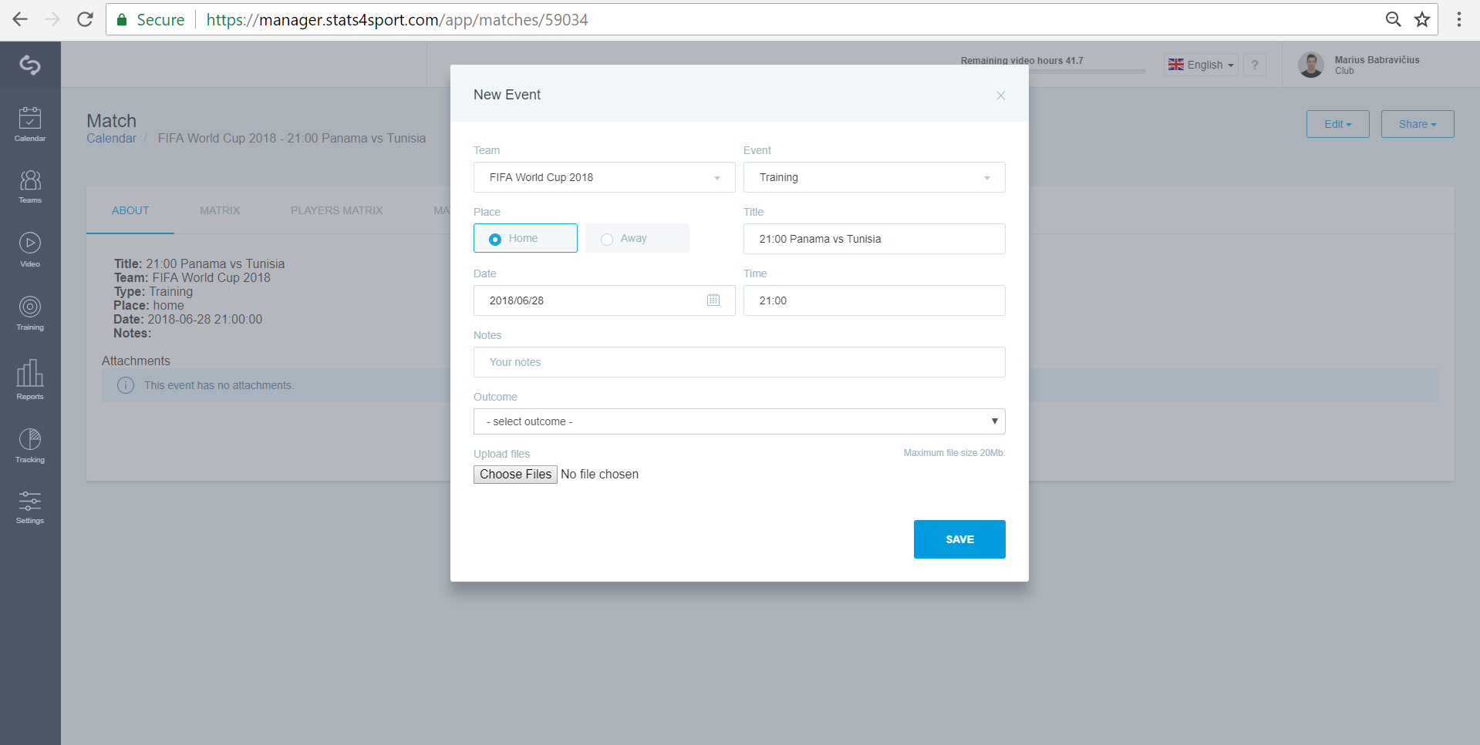
Task: Open the English language dropdown
Action: click(1201, 65)
